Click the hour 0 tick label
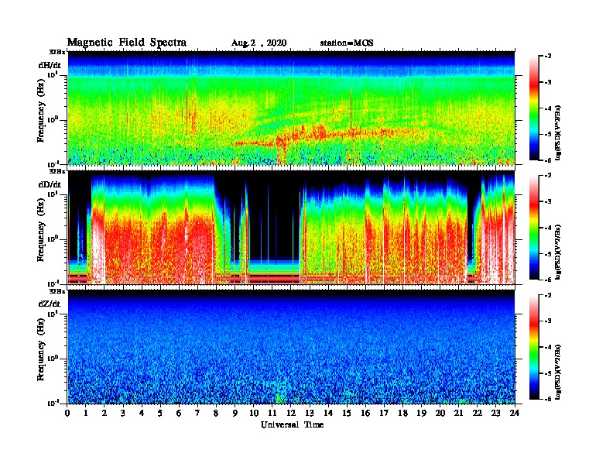This screenshot has height=474, width=613. [x=67, y=413]
